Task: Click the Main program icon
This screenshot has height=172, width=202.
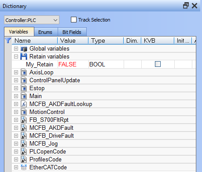Action: click(x=24, y=96)
